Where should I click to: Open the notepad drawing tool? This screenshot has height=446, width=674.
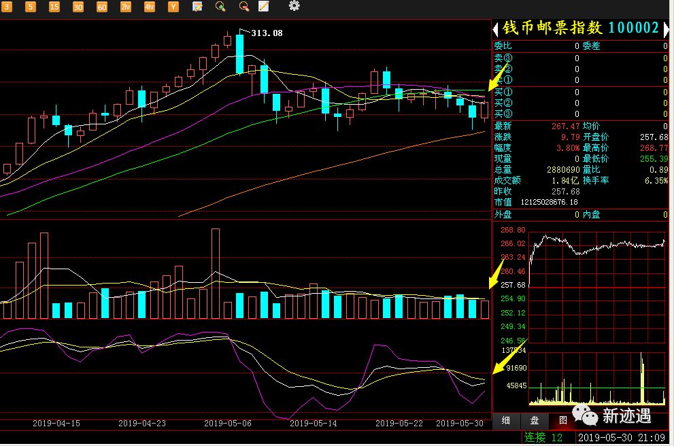coord(263,6)
